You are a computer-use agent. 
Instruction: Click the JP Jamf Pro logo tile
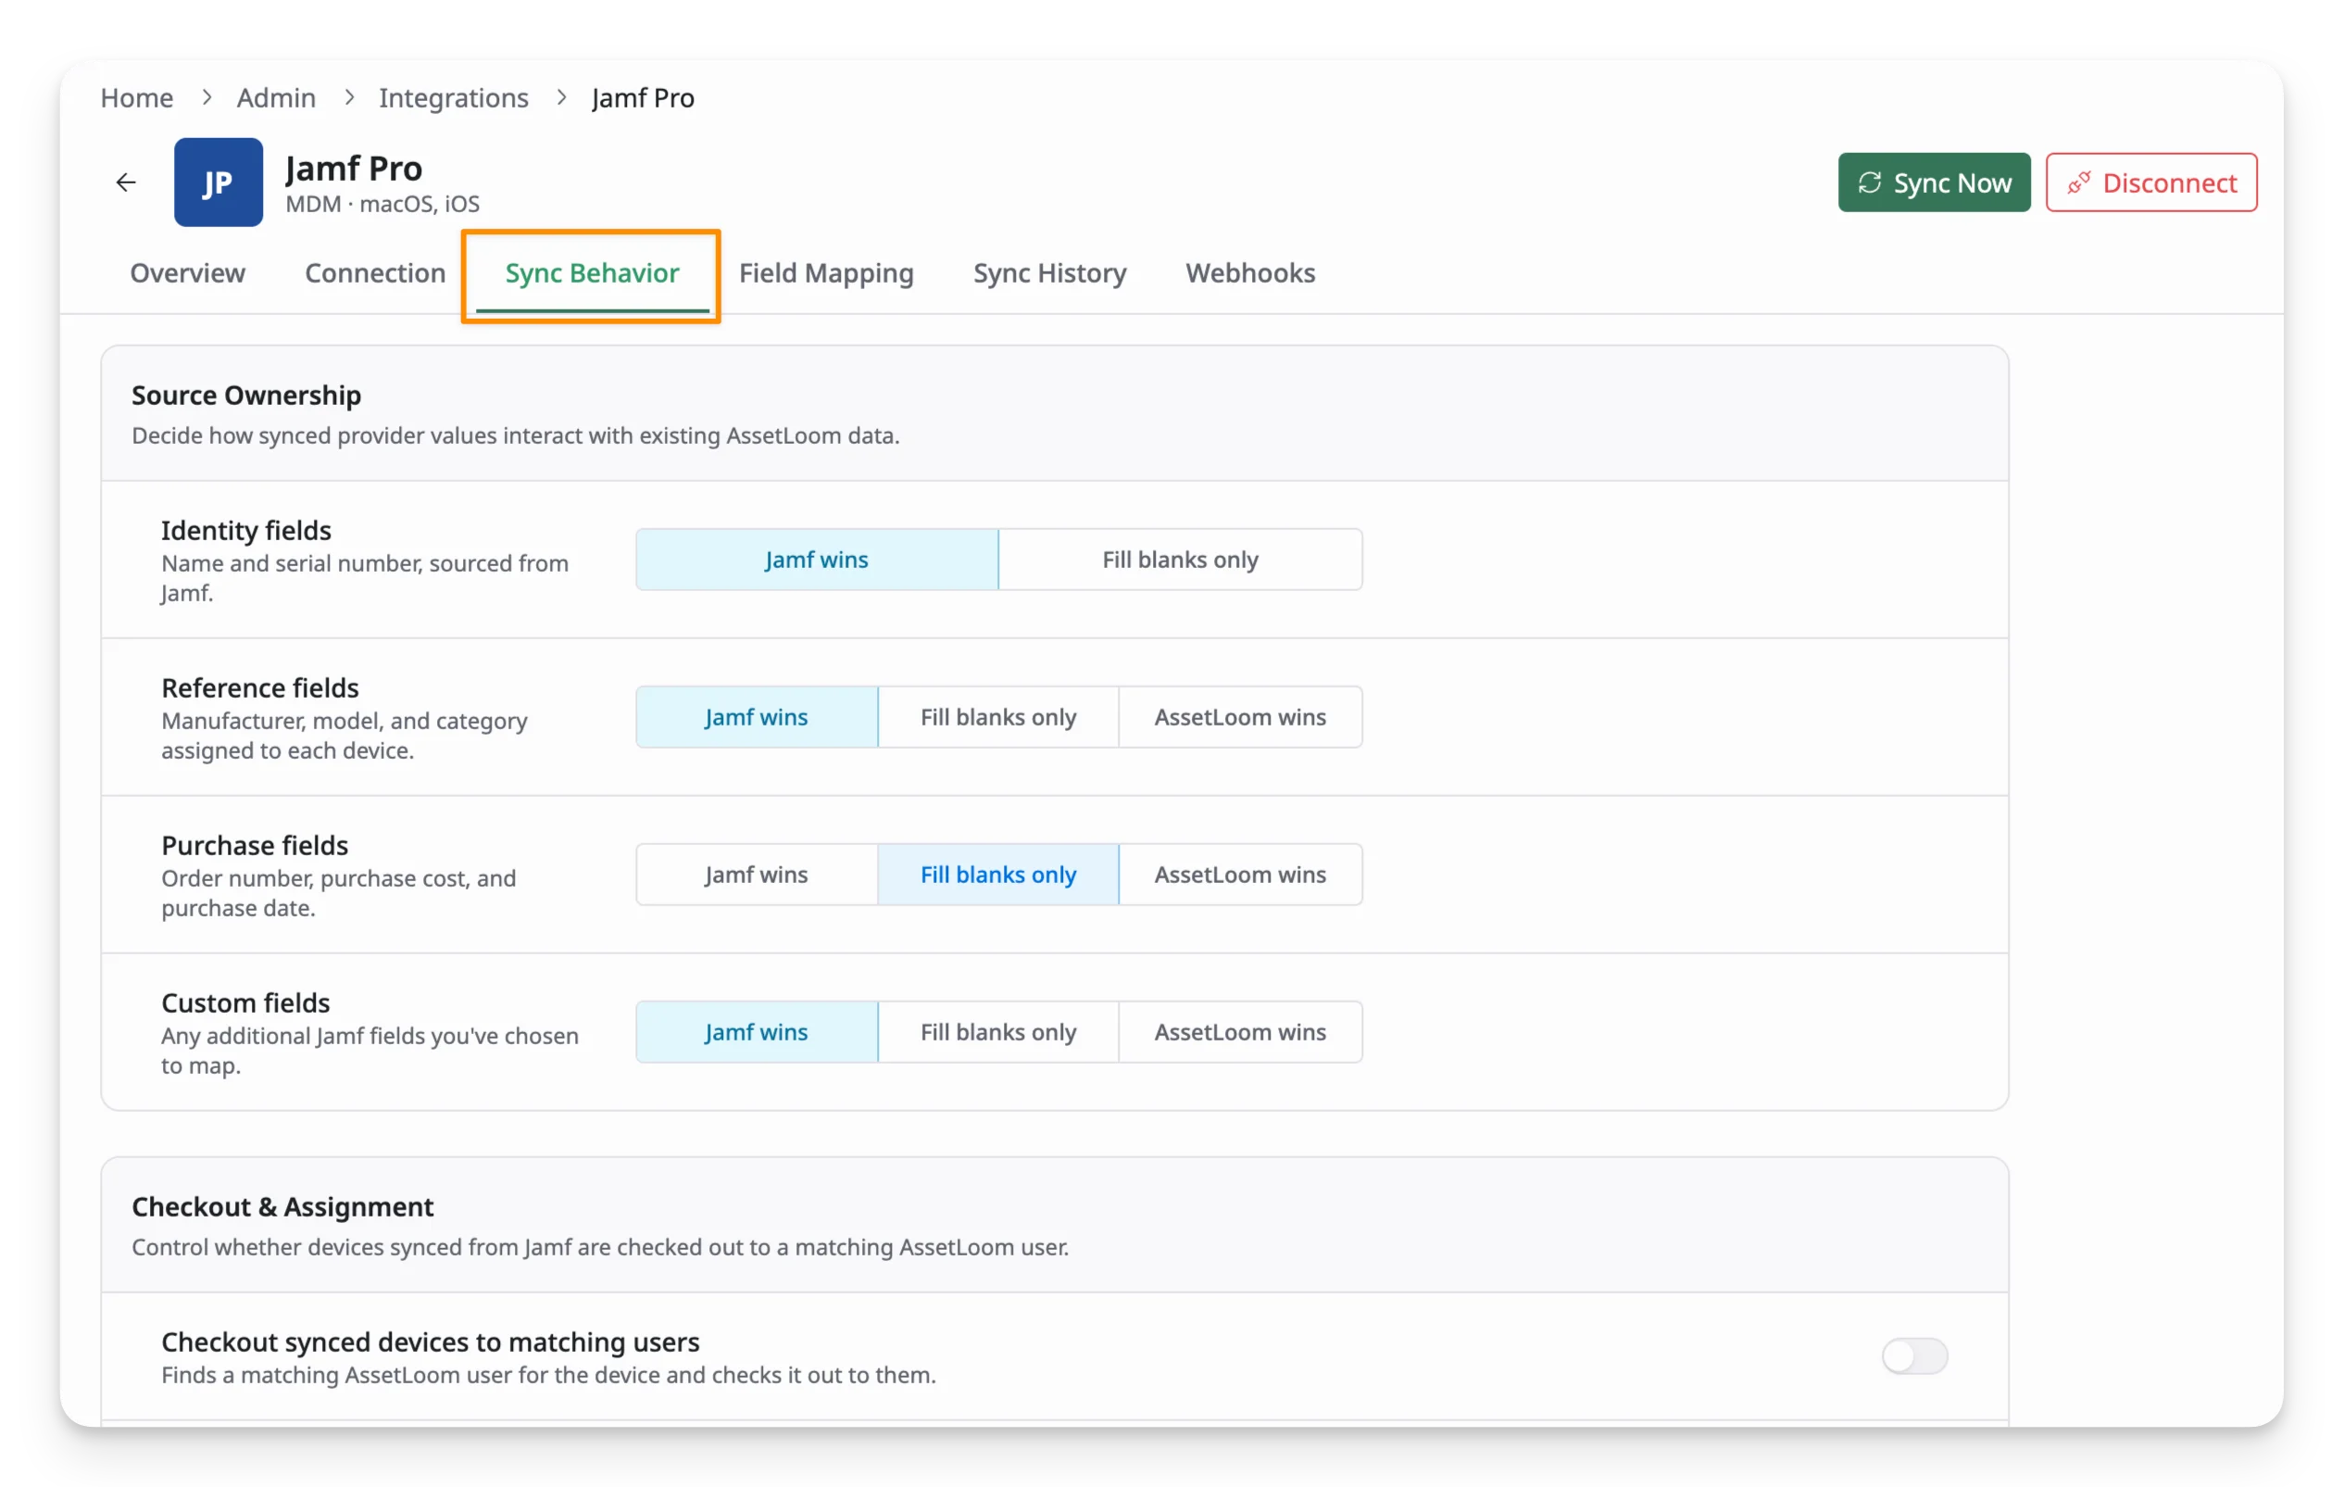click(x=218, y=183)
